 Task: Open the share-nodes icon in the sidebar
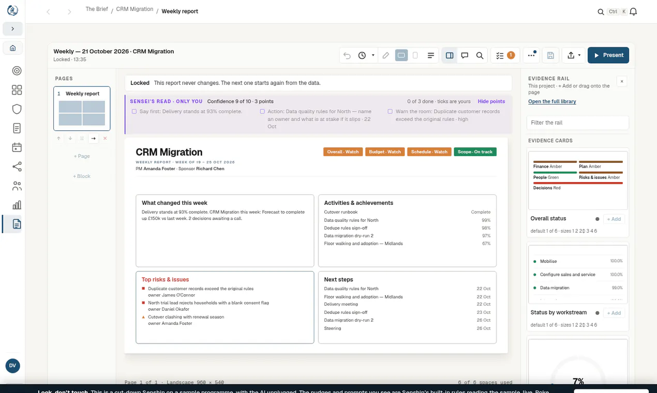[x=17, y=167]
